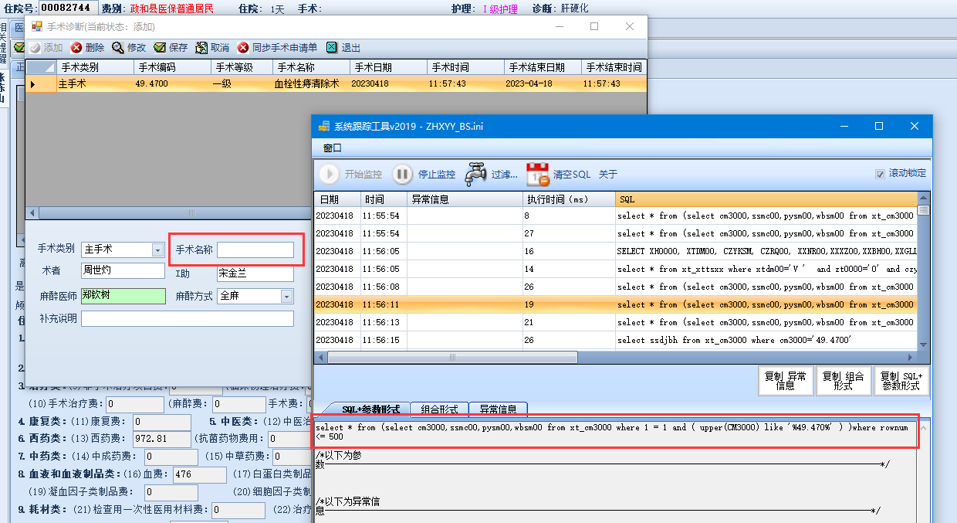
Task: Click the 西药费 field showing 972.81
Action: point(162,439)
